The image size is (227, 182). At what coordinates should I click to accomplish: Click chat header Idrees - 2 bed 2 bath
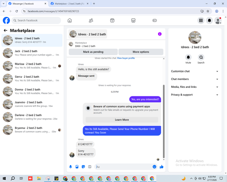pos(88,34)
